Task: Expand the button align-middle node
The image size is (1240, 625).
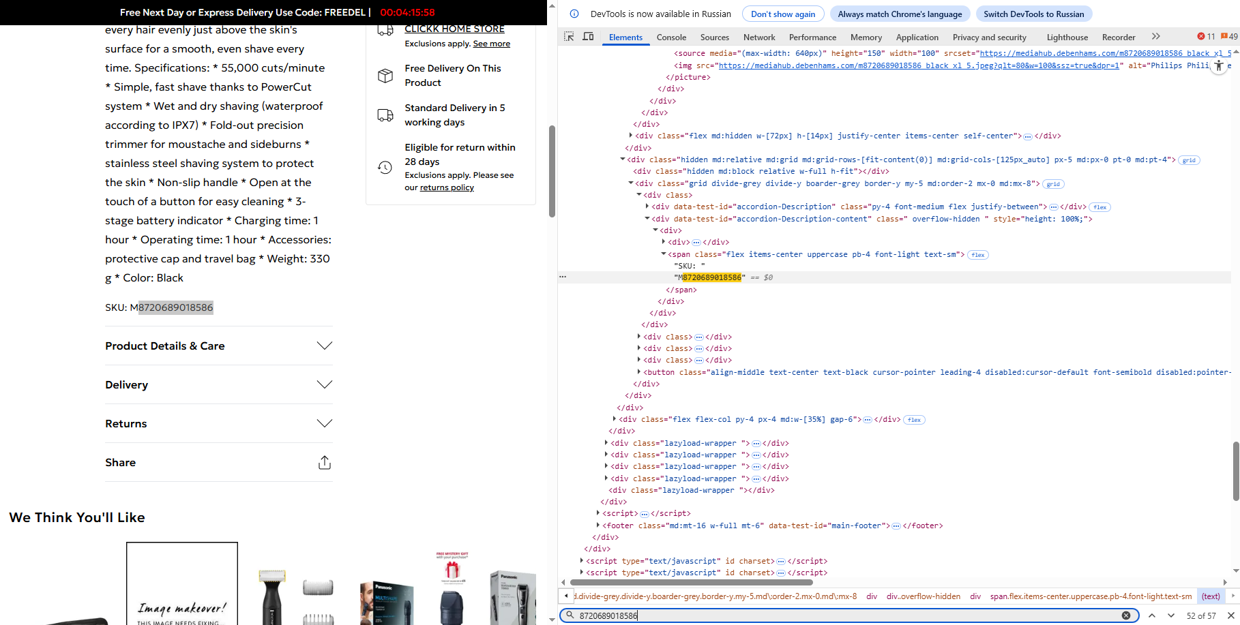Action: (639, 372)
